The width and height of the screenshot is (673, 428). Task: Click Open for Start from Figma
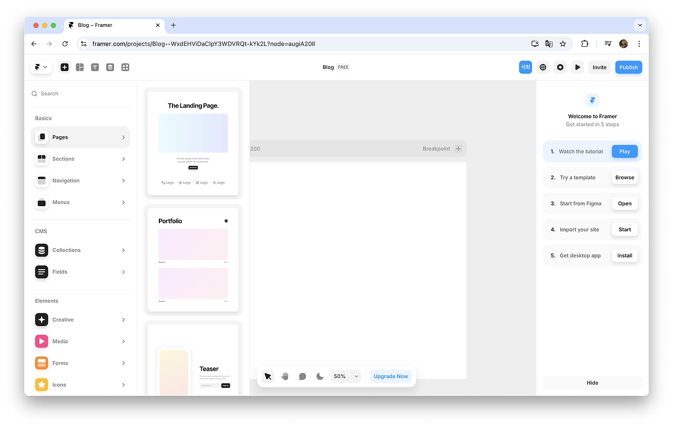coord(625,203)
